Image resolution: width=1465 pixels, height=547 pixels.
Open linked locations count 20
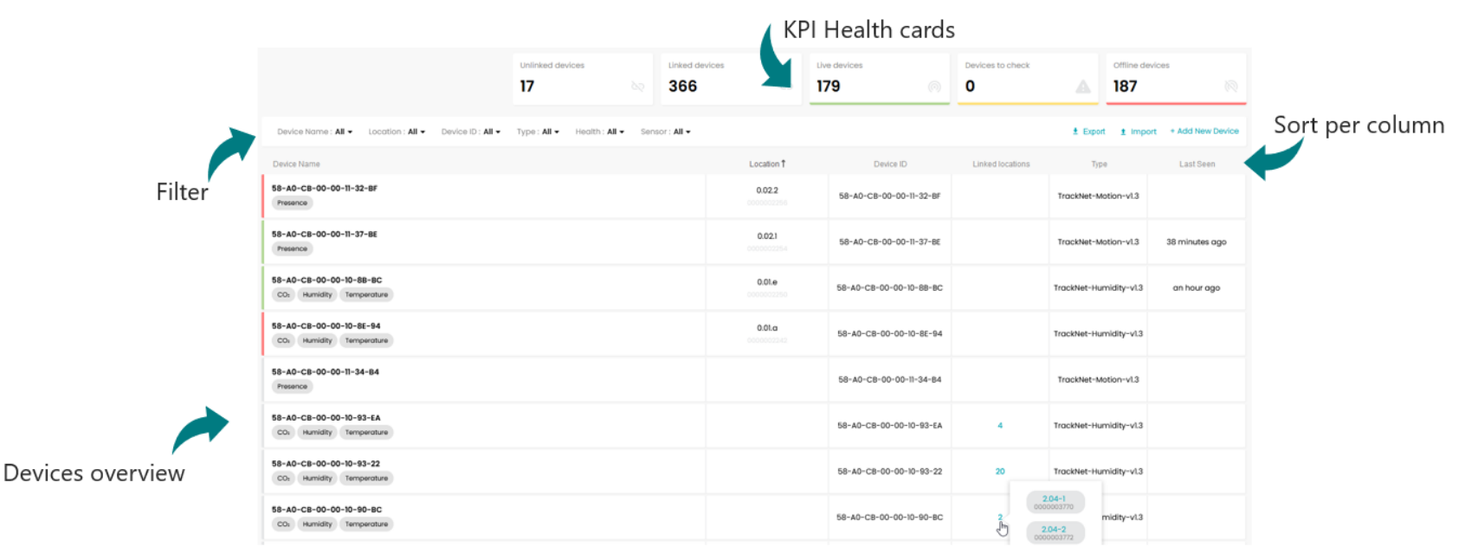coord(1000,472)
